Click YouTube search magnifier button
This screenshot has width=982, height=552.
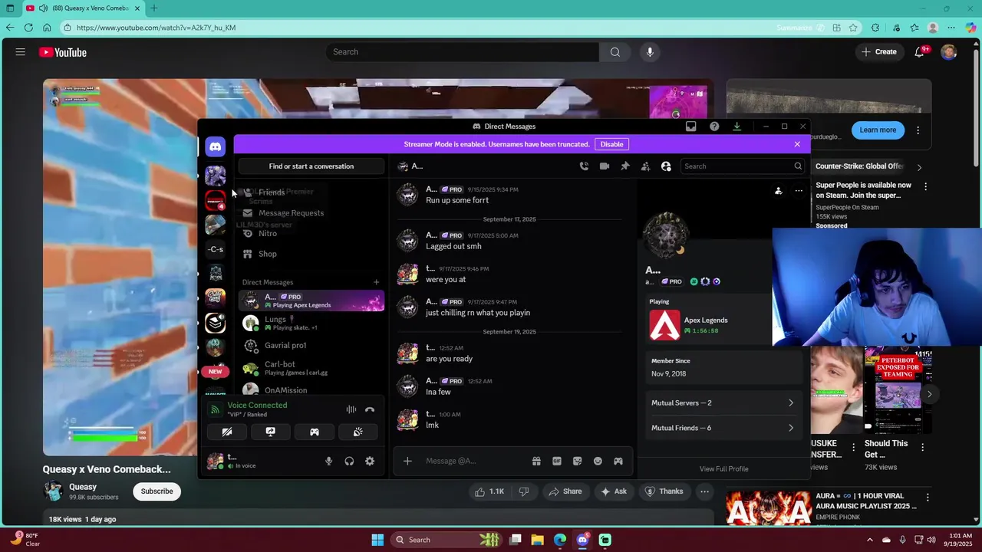coord(615,52)
